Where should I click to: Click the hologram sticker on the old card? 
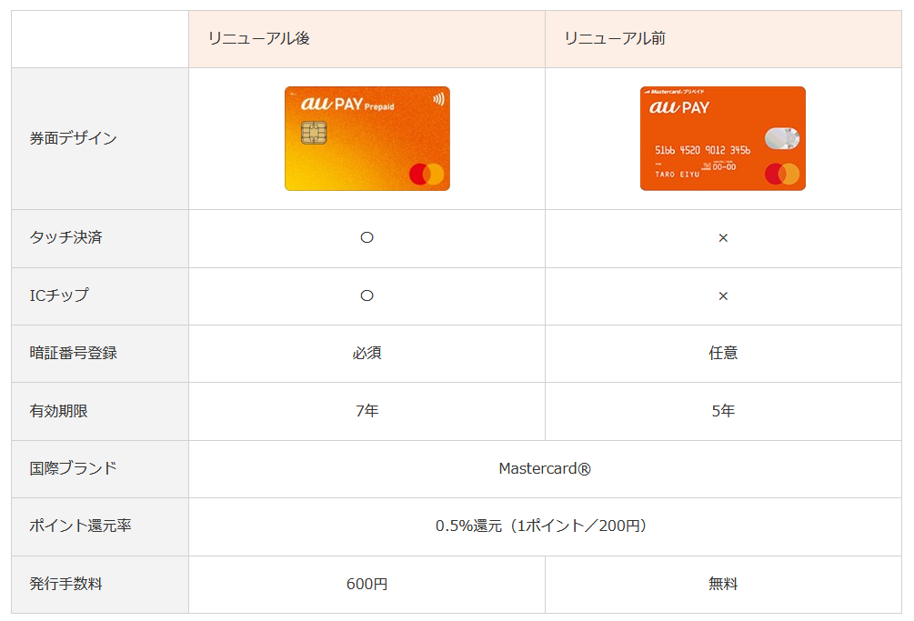[x=781, y=137]
